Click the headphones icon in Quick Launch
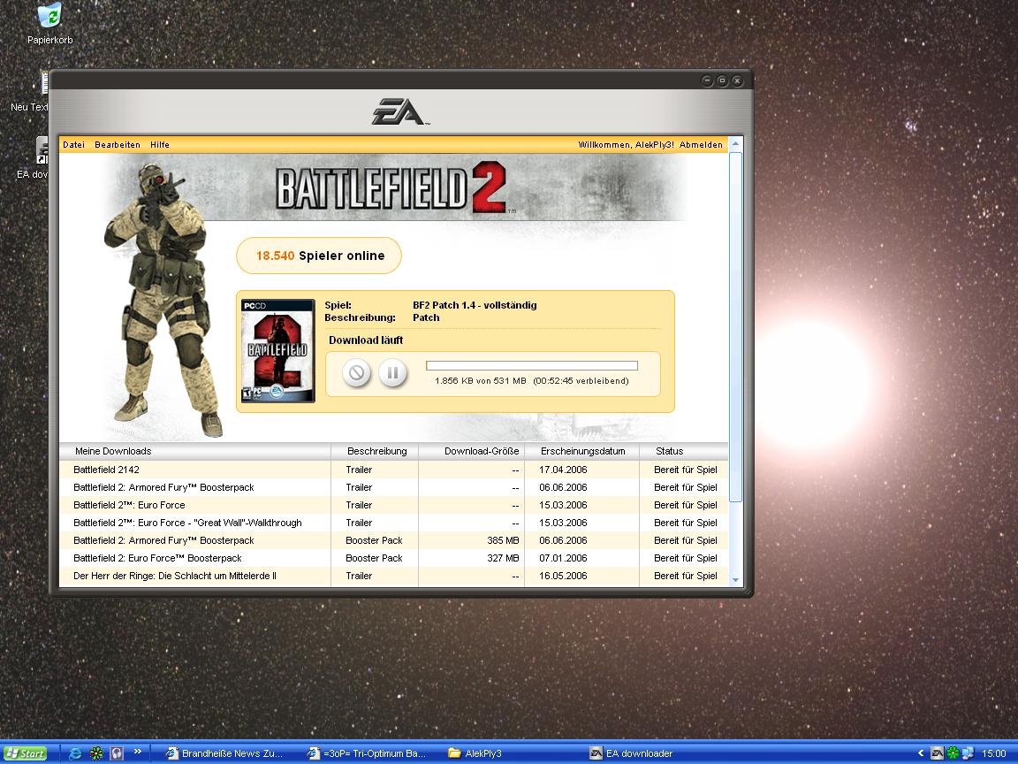This screenshot has width=1018, height=764. (x=117, y=753)
